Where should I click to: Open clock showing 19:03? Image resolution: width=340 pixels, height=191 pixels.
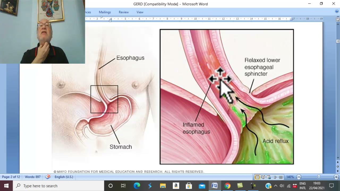(317, 186)
